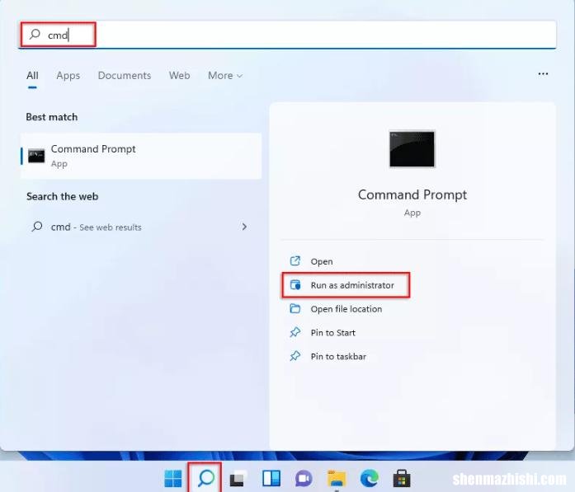Screen dimensions: 575x492
Task: Click the Search the web heading
Action: [x=63, y=196]
